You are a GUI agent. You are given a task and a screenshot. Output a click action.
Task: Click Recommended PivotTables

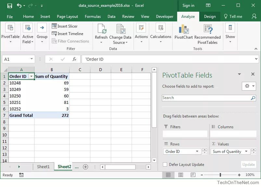[207, 34]
